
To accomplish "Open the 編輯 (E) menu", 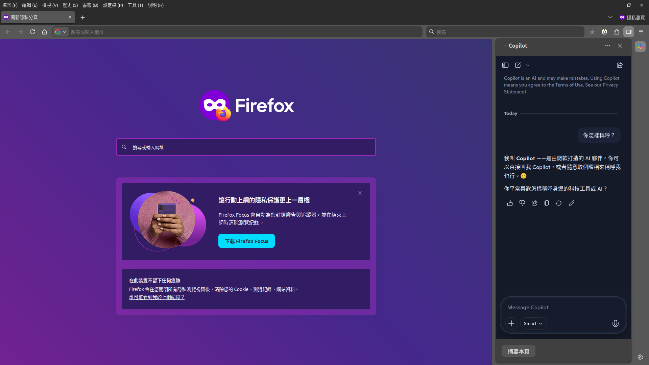I will [30, 5].
